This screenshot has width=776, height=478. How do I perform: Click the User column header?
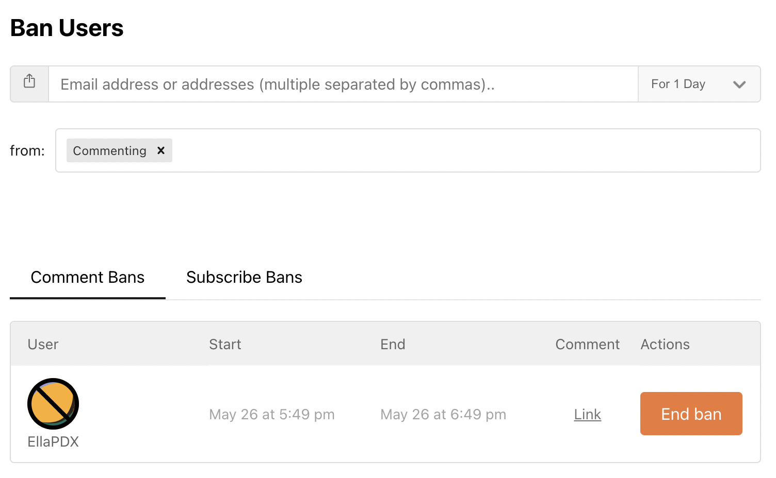click(43, 344)
